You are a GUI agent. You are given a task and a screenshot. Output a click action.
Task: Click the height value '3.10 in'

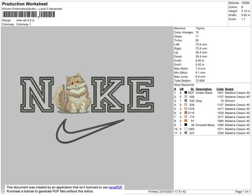tap(245, 11)
